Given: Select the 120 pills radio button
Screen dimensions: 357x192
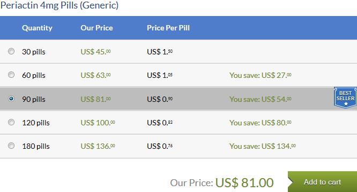Looking at the screenshot, I should [x=11, y=122].
